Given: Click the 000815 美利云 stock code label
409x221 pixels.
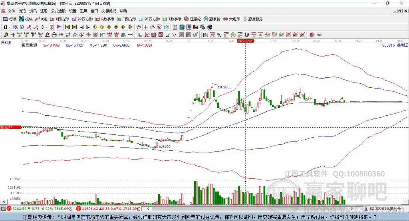Looking at the screenshot, I should coord(395,45).
